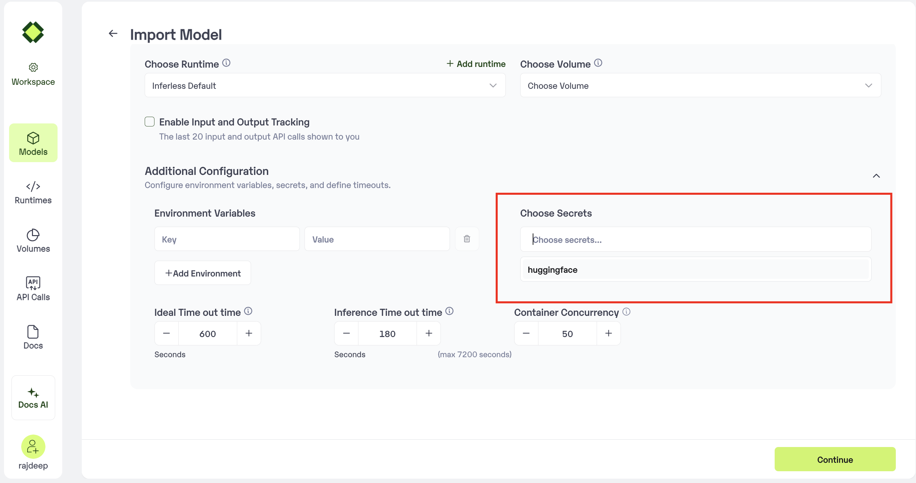Click the back arrow beside Import Model
This screenshot has width=916, height=483.
pos(113,33)
